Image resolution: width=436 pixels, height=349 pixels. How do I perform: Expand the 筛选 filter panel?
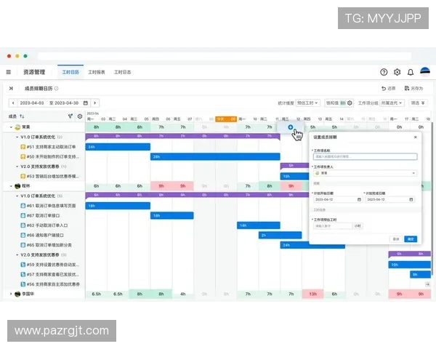418,103
